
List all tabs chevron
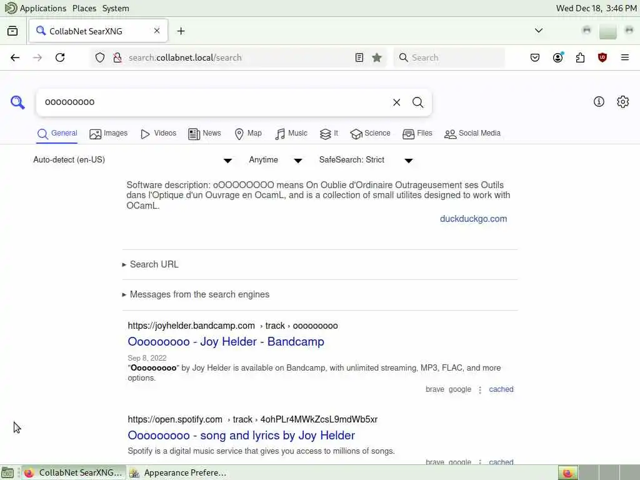coord(539,31)
